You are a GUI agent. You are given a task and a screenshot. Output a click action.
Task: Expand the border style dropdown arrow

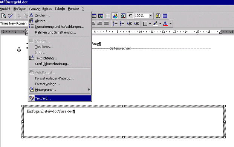click(150, 24)
